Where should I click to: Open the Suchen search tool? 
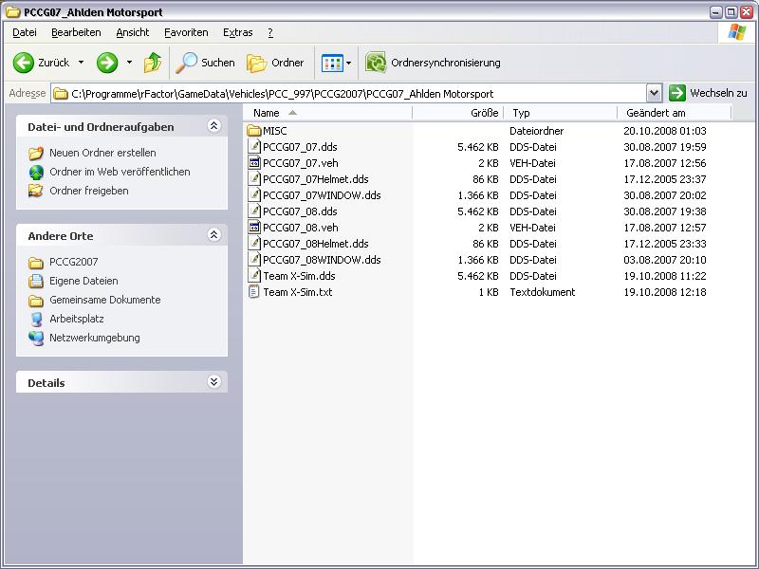[x=205, y=63]
